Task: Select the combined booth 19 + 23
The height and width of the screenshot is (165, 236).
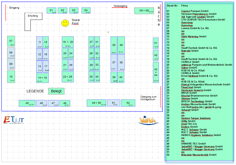Action: [x=68, y=42]
